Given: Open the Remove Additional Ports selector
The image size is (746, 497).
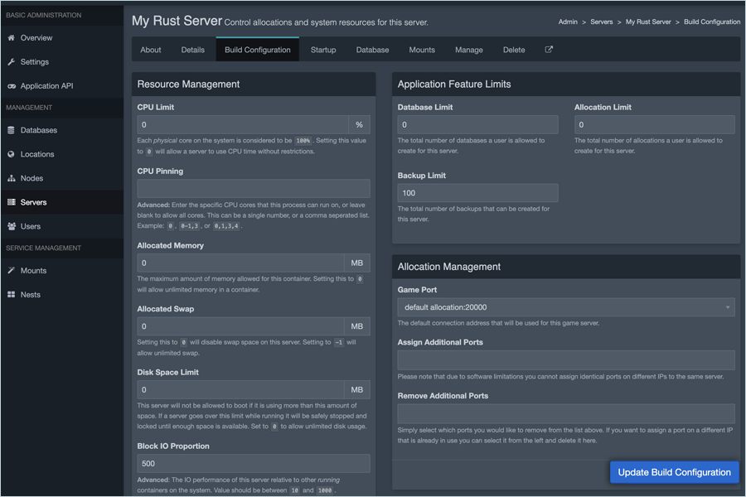Looking at the screenshot, I should click(566, 413).
